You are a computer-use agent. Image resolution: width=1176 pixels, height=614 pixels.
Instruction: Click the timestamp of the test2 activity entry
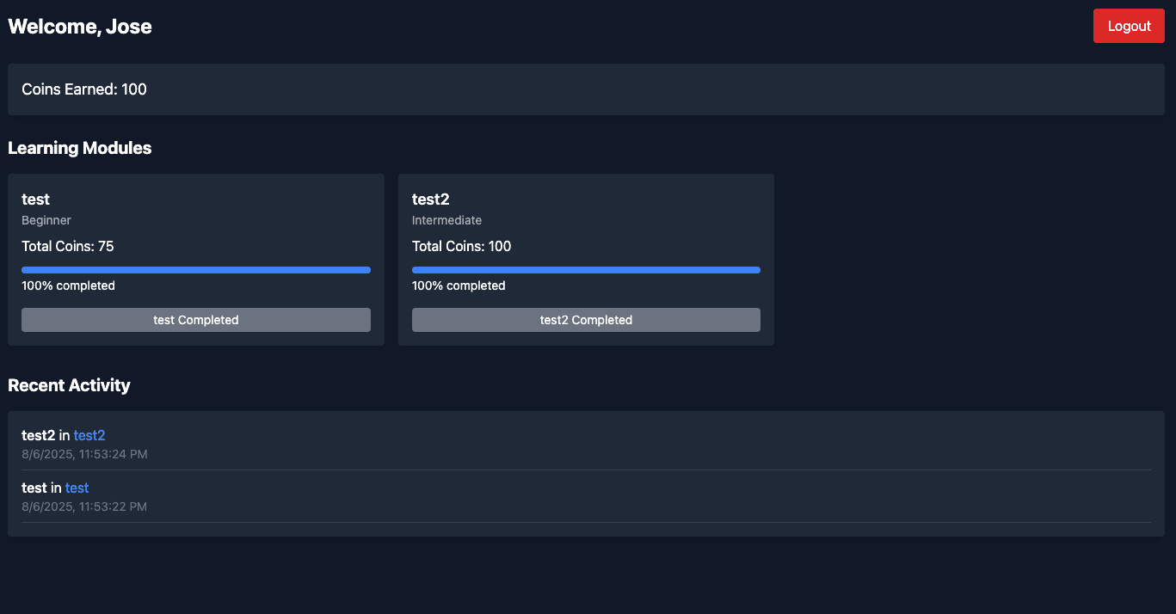pyautogui.click(x=83, y=454)
